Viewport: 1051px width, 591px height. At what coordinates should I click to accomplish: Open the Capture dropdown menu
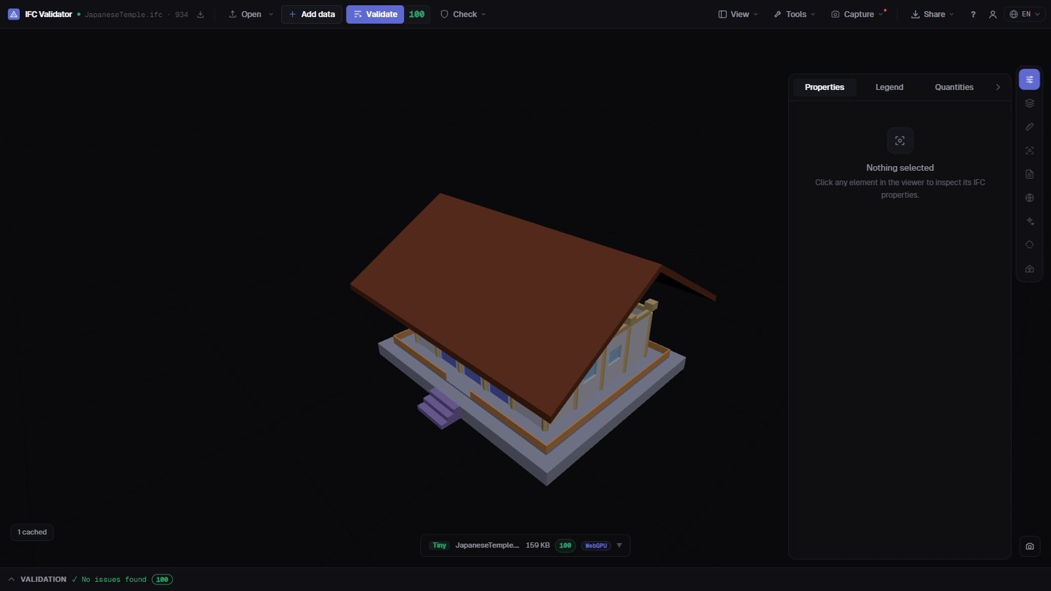857,14
